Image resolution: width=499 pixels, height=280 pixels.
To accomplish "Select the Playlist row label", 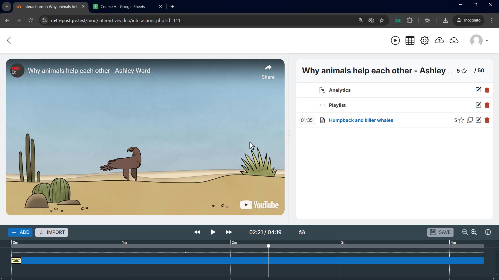I will coord(337,105).
